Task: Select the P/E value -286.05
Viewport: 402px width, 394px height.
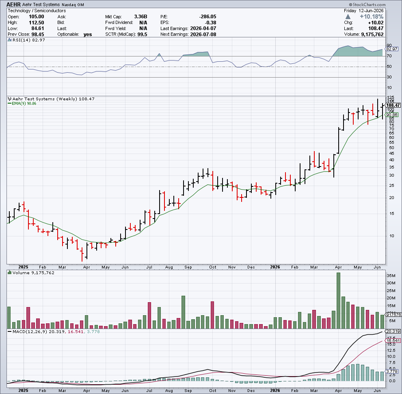Action: pos(207,17)
